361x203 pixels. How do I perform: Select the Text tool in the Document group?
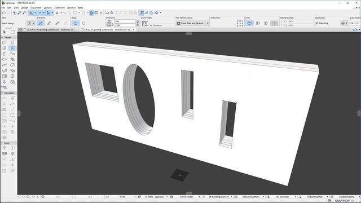click(5, 104)
